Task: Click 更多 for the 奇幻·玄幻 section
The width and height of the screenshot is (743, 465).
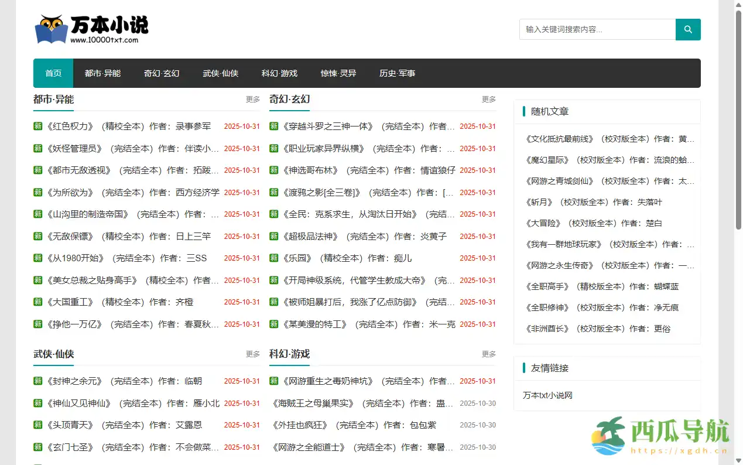Action: 488,100
